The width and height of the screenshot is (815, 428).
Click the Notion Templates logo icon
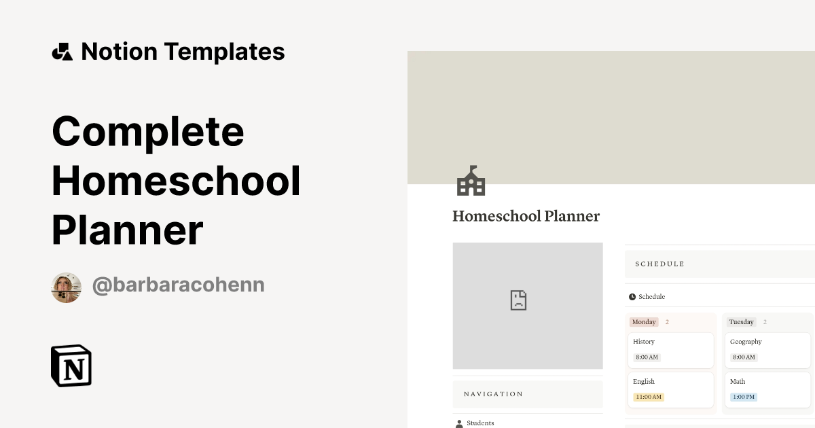pyautogui.click(x=62, y=51)
